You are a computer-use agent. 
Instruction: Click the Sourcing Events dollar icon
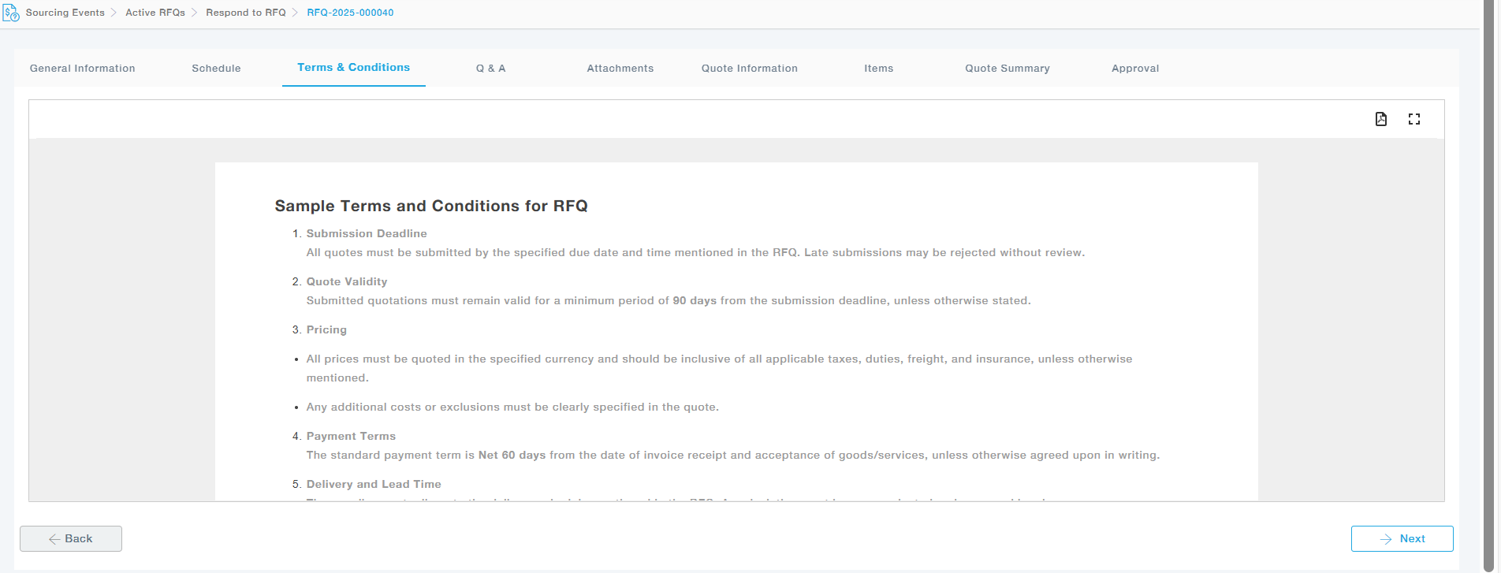pyautogui.click(x=11, y=13)
